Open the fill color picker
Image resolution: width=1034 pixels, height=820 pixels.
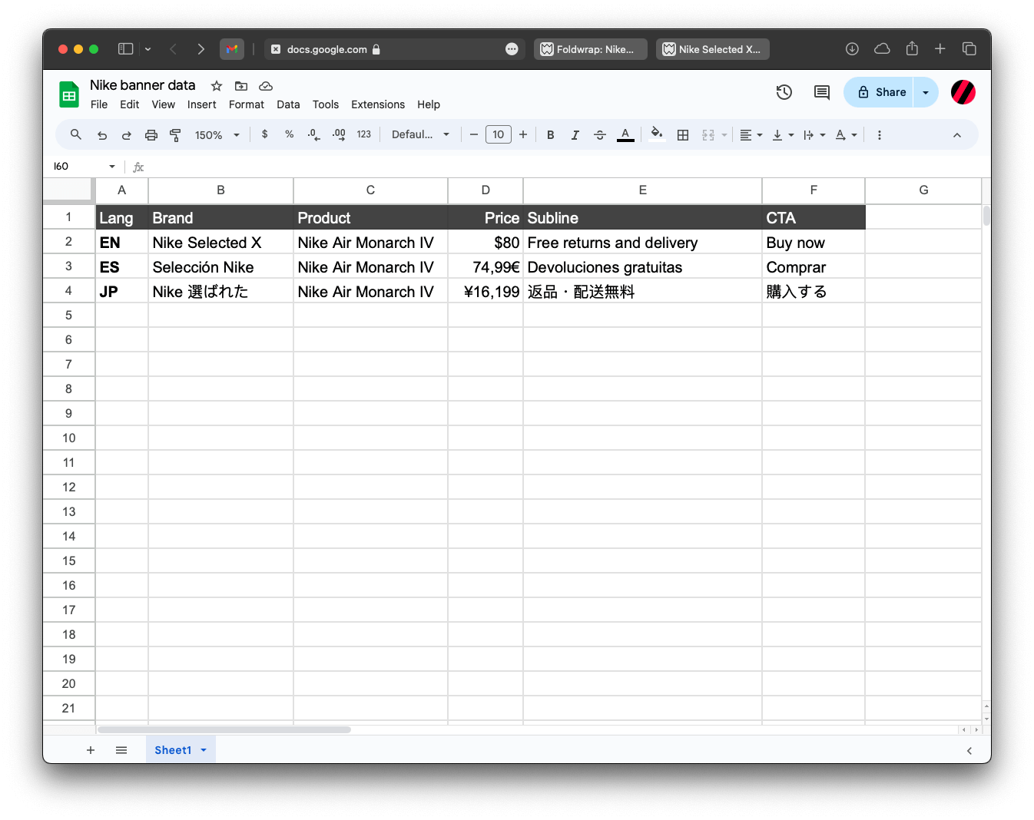657,134
